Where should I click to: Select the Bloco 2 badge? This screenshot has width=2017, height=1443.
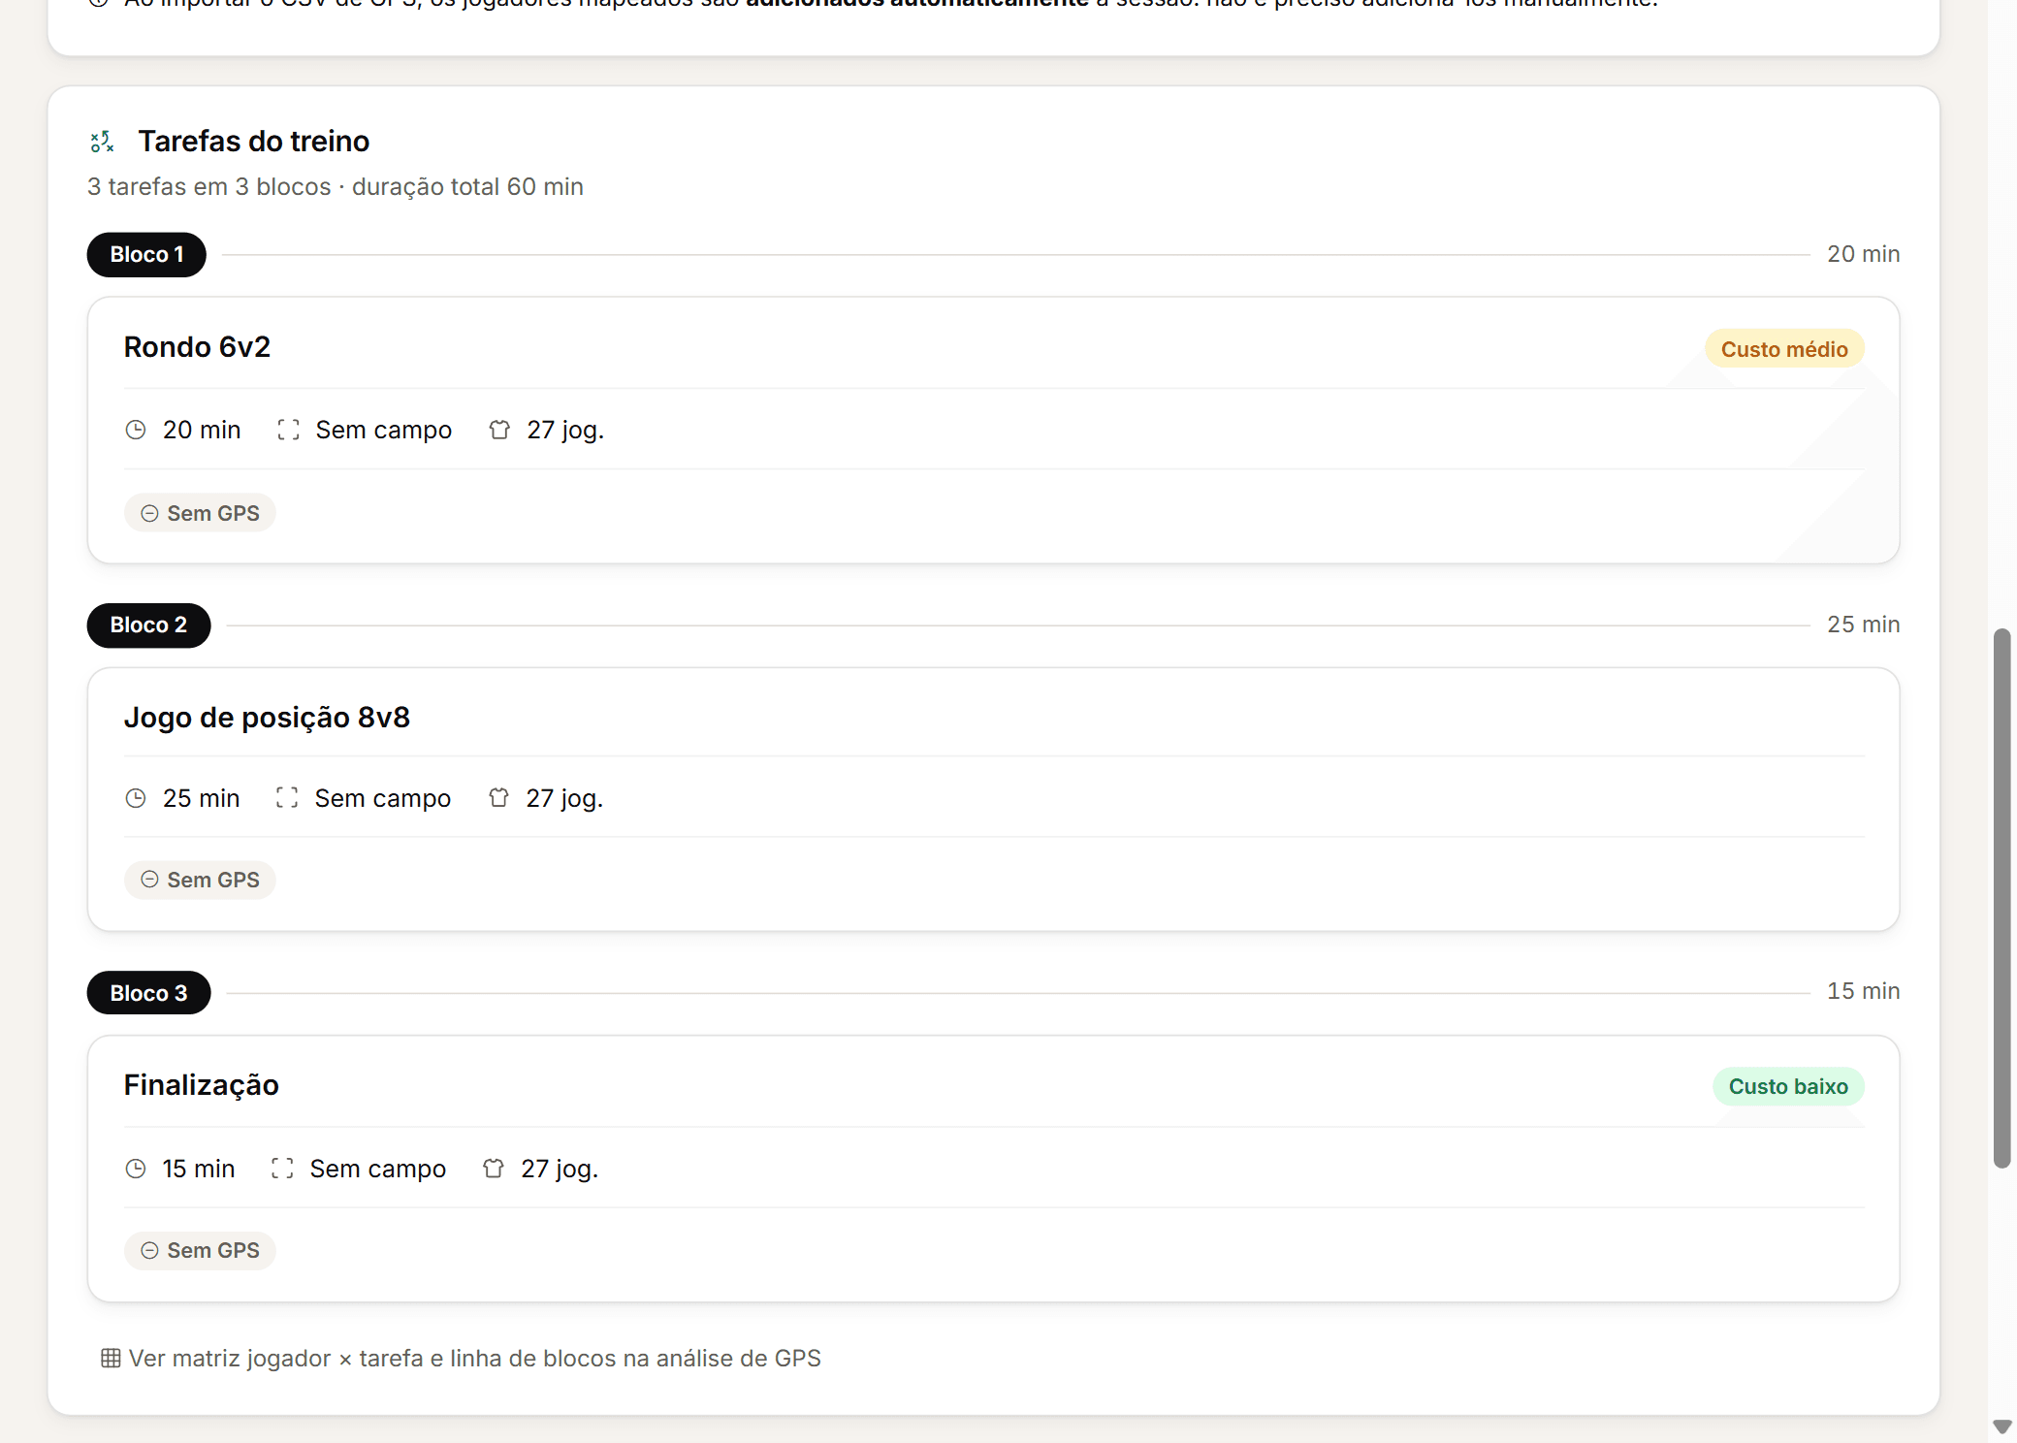(148, 625)
